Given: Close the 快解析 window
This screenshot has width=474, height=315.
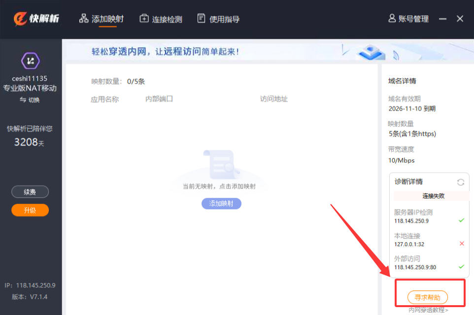Looking at the screenshot, I should point(460,19).
